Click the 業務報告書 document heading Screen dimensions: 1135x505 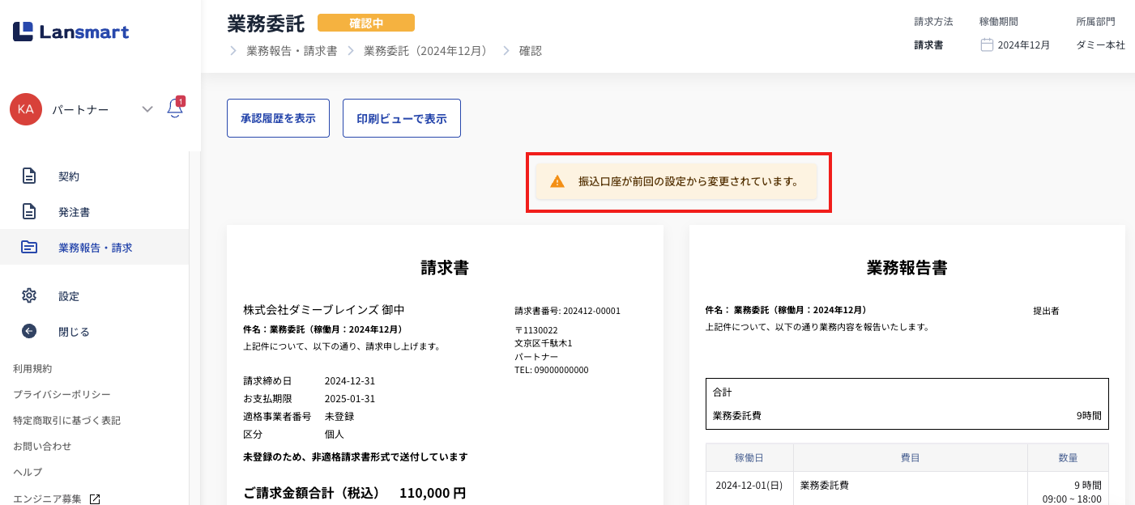tap(907, 268)
